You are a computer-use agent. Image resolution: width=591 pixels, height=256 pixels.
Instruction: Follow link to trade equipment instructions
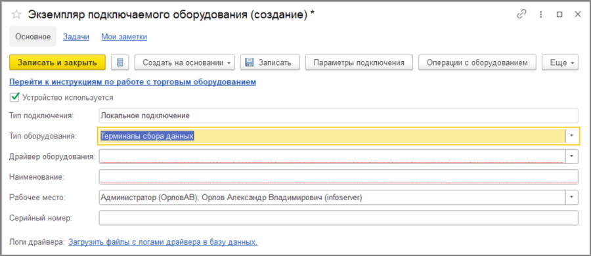click(133, 82)
